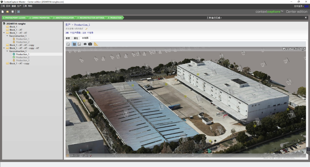Go to step 5- Production
Image resolution: width=310 pixels, height=167 pixels.
[115, 18]
